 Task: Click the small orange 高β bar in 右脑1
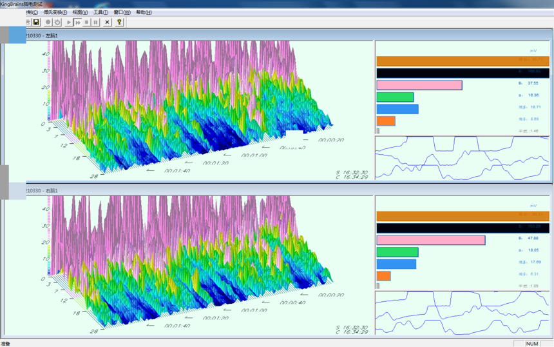click(384, 276)
